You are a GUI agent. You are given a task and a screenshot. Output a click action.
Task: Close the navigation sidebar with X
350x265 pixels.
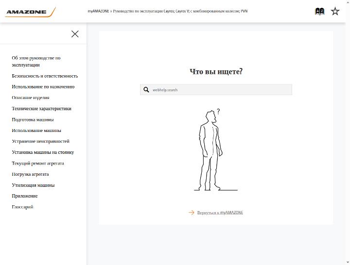tap(75, 34)
